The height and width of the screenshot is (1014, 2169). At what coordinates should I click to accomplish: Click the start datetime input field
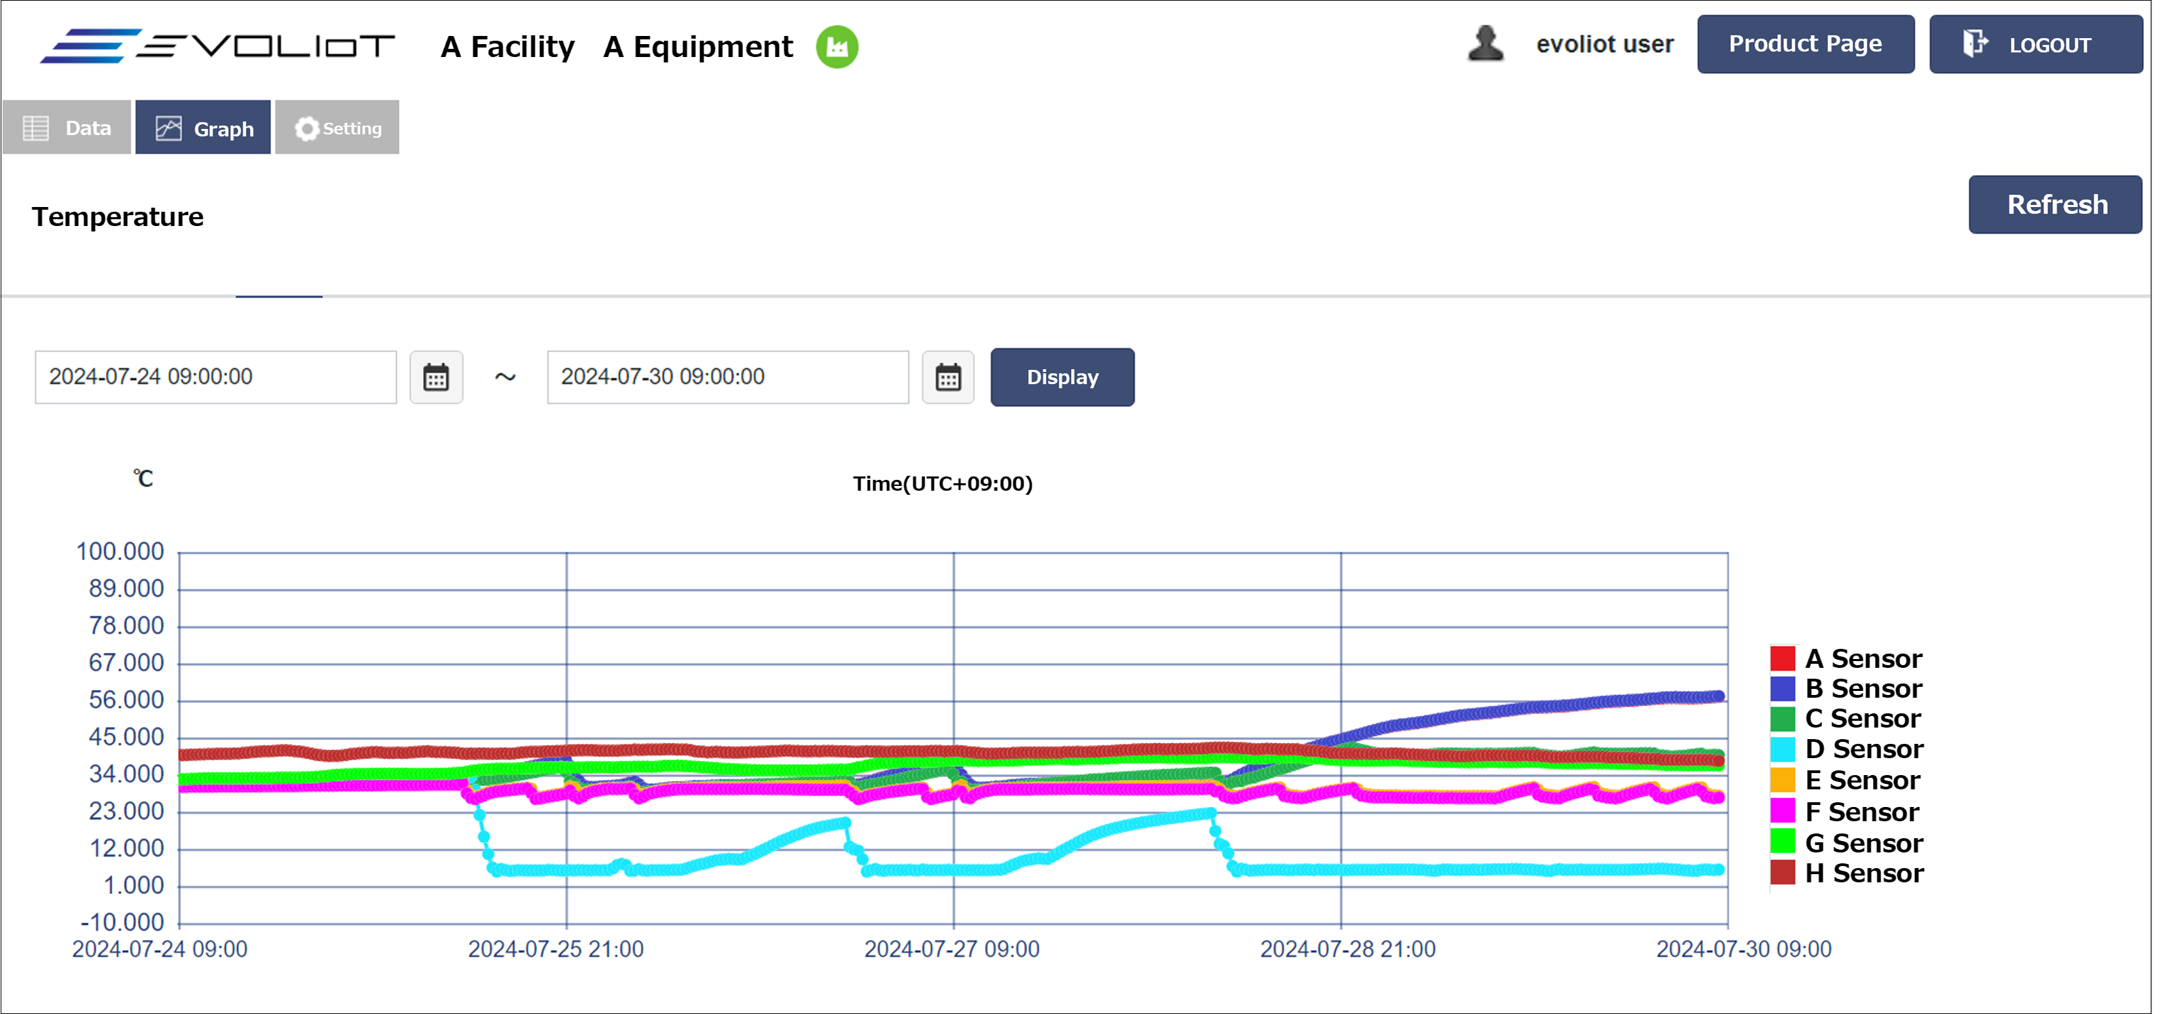coord(215,377)
